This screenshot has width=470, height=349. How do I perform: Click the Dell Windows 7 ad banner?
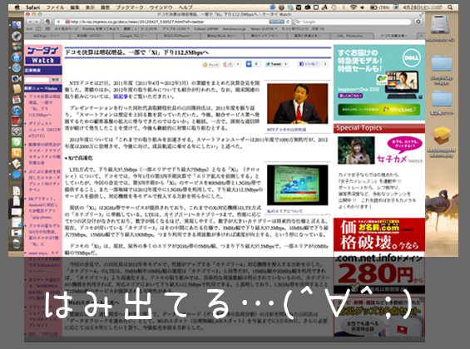[x=378, y=82]
